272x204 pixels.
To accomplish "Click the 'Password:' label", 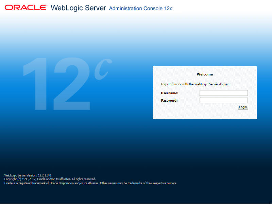I will [169, 101].
